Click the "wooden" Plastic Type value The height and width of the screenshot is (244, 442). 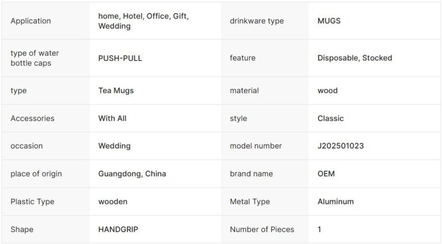tap(113, 202)
